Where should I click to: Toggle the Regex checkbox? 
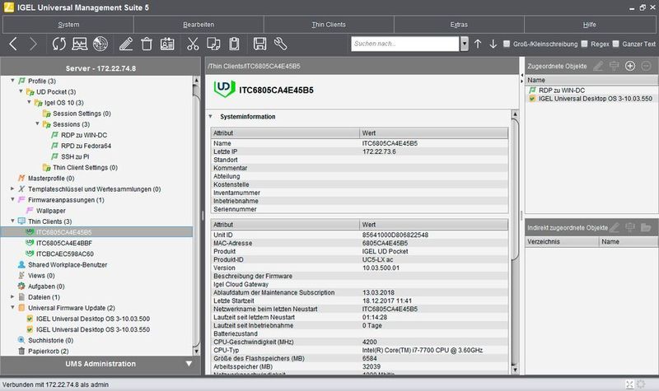pyautogui.click(x=584, y=44)
